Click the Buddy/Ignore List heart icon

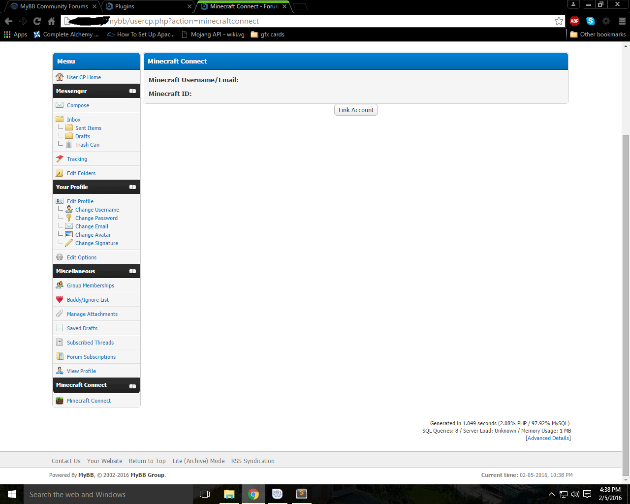pyautogui.click(x=60, y=299)
